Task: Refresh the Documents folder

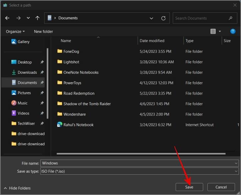Action: tap(163, 18)
